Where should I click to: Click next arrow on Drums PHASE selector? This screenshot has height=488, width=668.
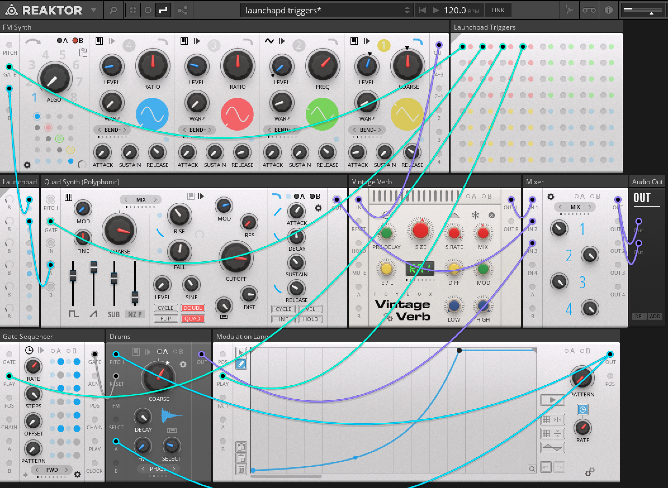tap(174, 469)
